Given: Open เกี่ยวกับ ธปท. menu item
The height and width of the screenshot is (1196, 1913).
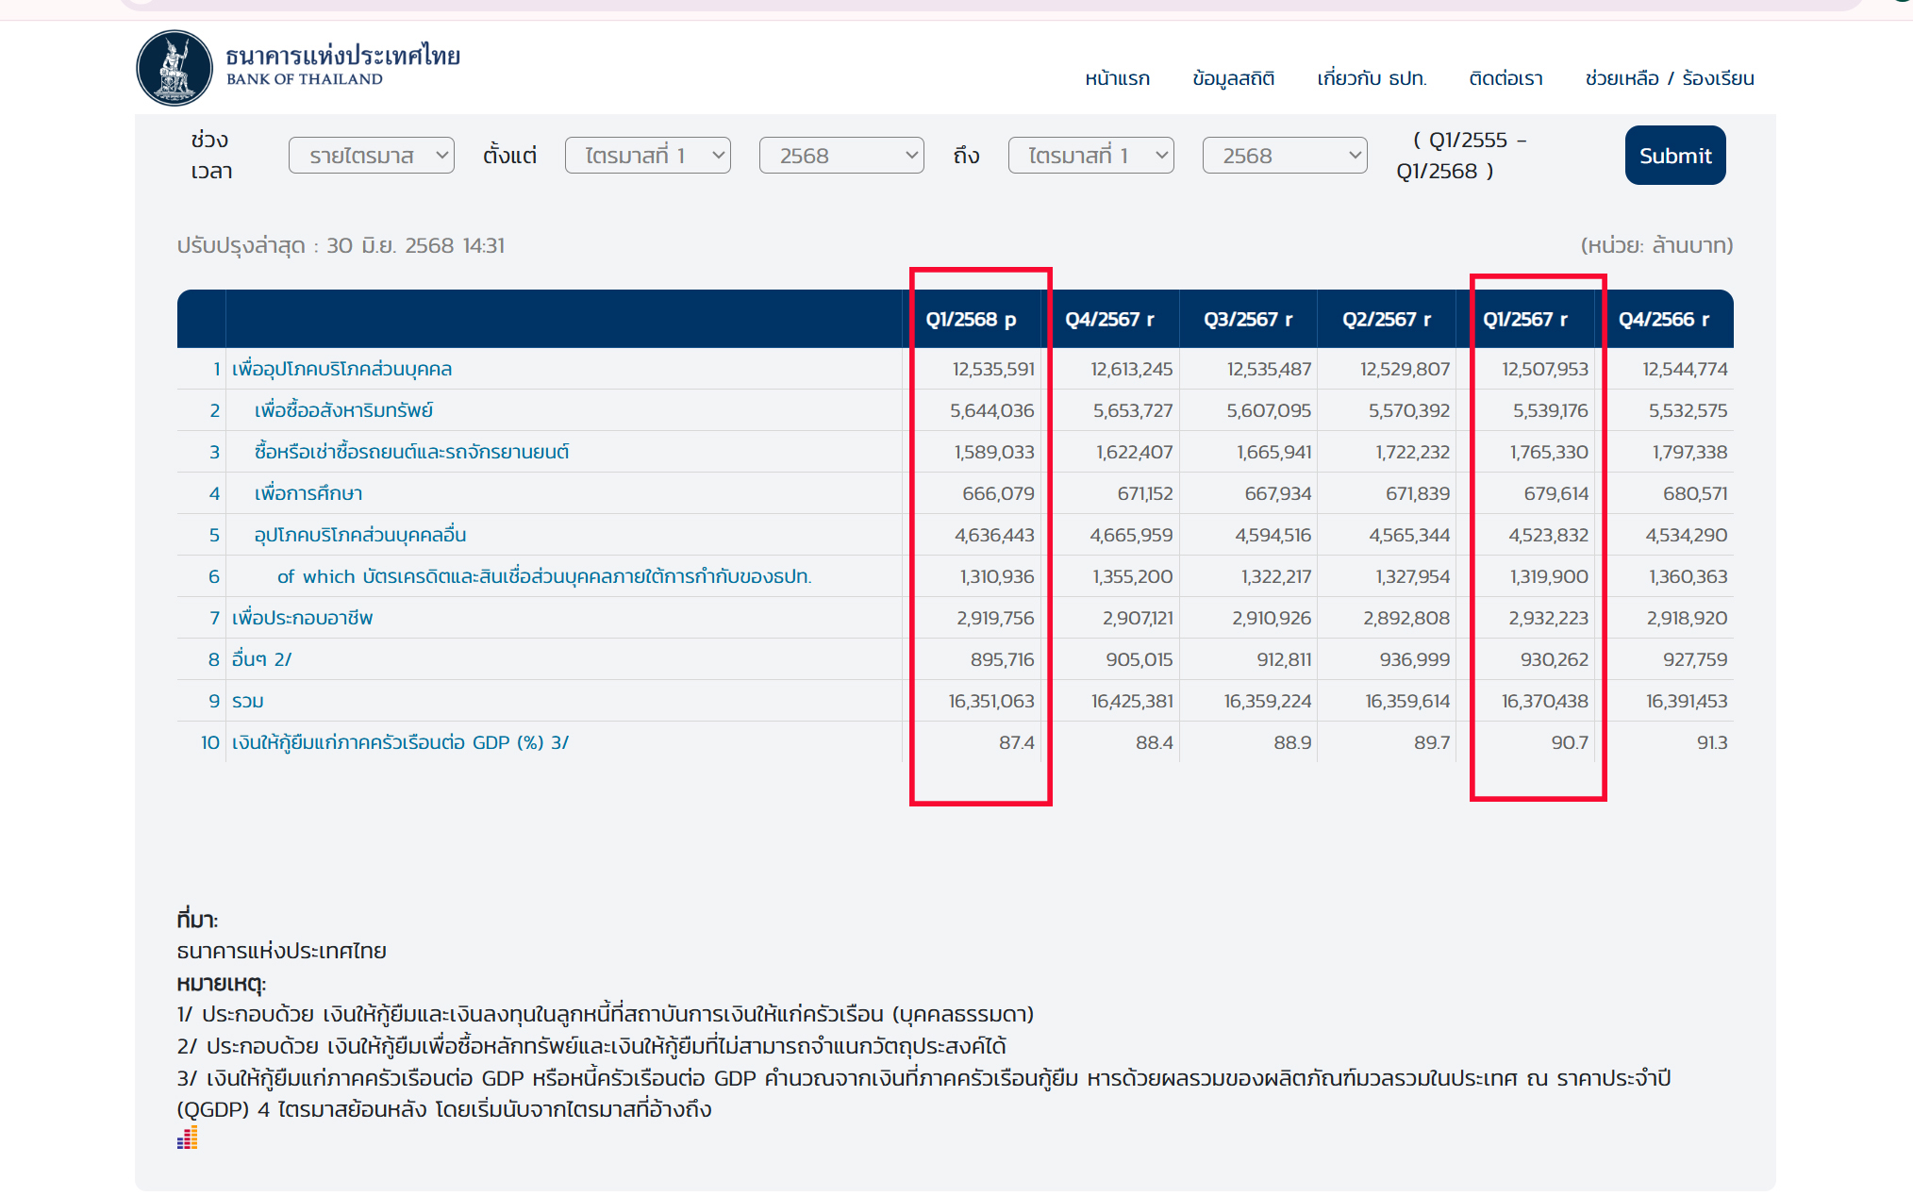Looking at the screenshot, I should point(1372,78).
